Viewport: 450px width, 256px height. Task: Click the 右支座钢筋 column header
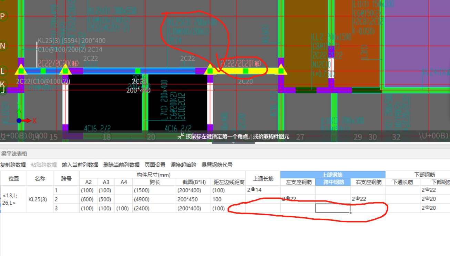(368, 182)
